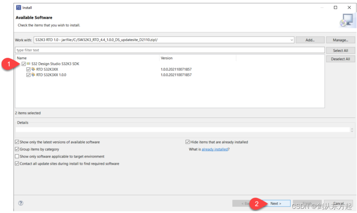The height and width of the screenshot is (213, 357).
Task: Click the type filter text field
Action: click(x=170, y=50)
